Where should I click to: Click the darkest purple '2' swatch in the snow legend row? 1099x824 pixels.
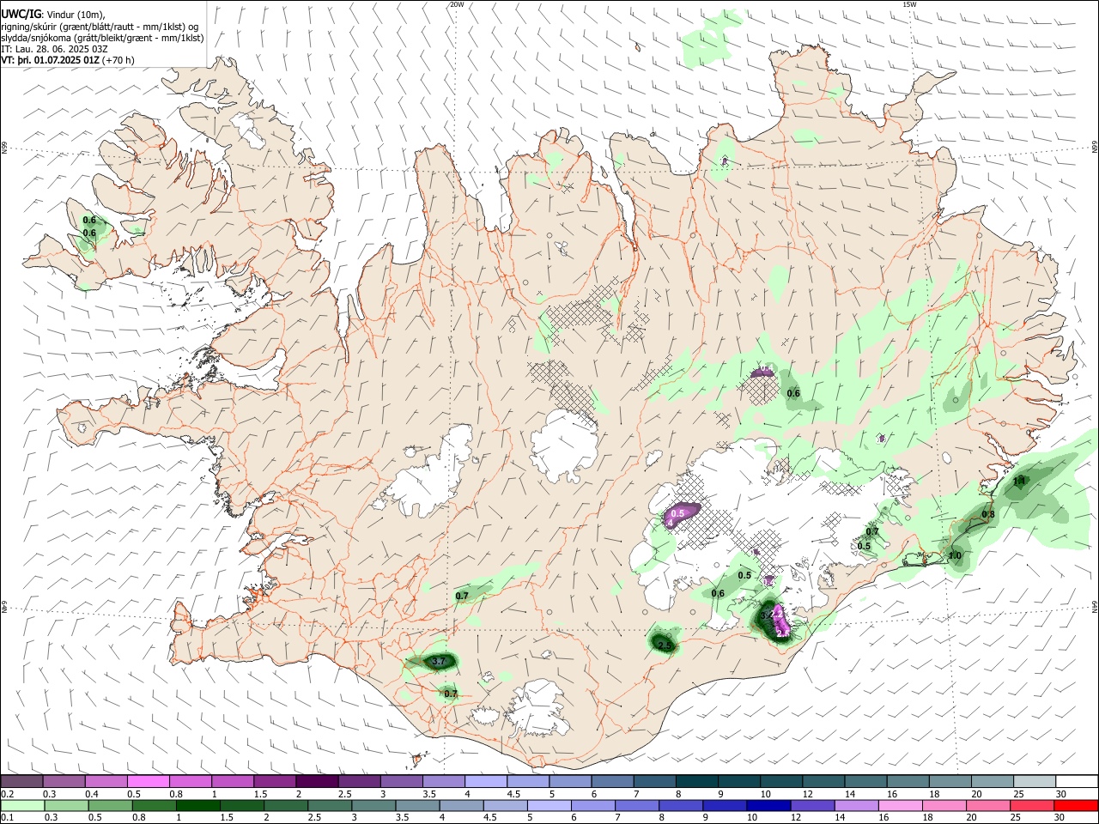pyautogui.click(x=317, y=781)
